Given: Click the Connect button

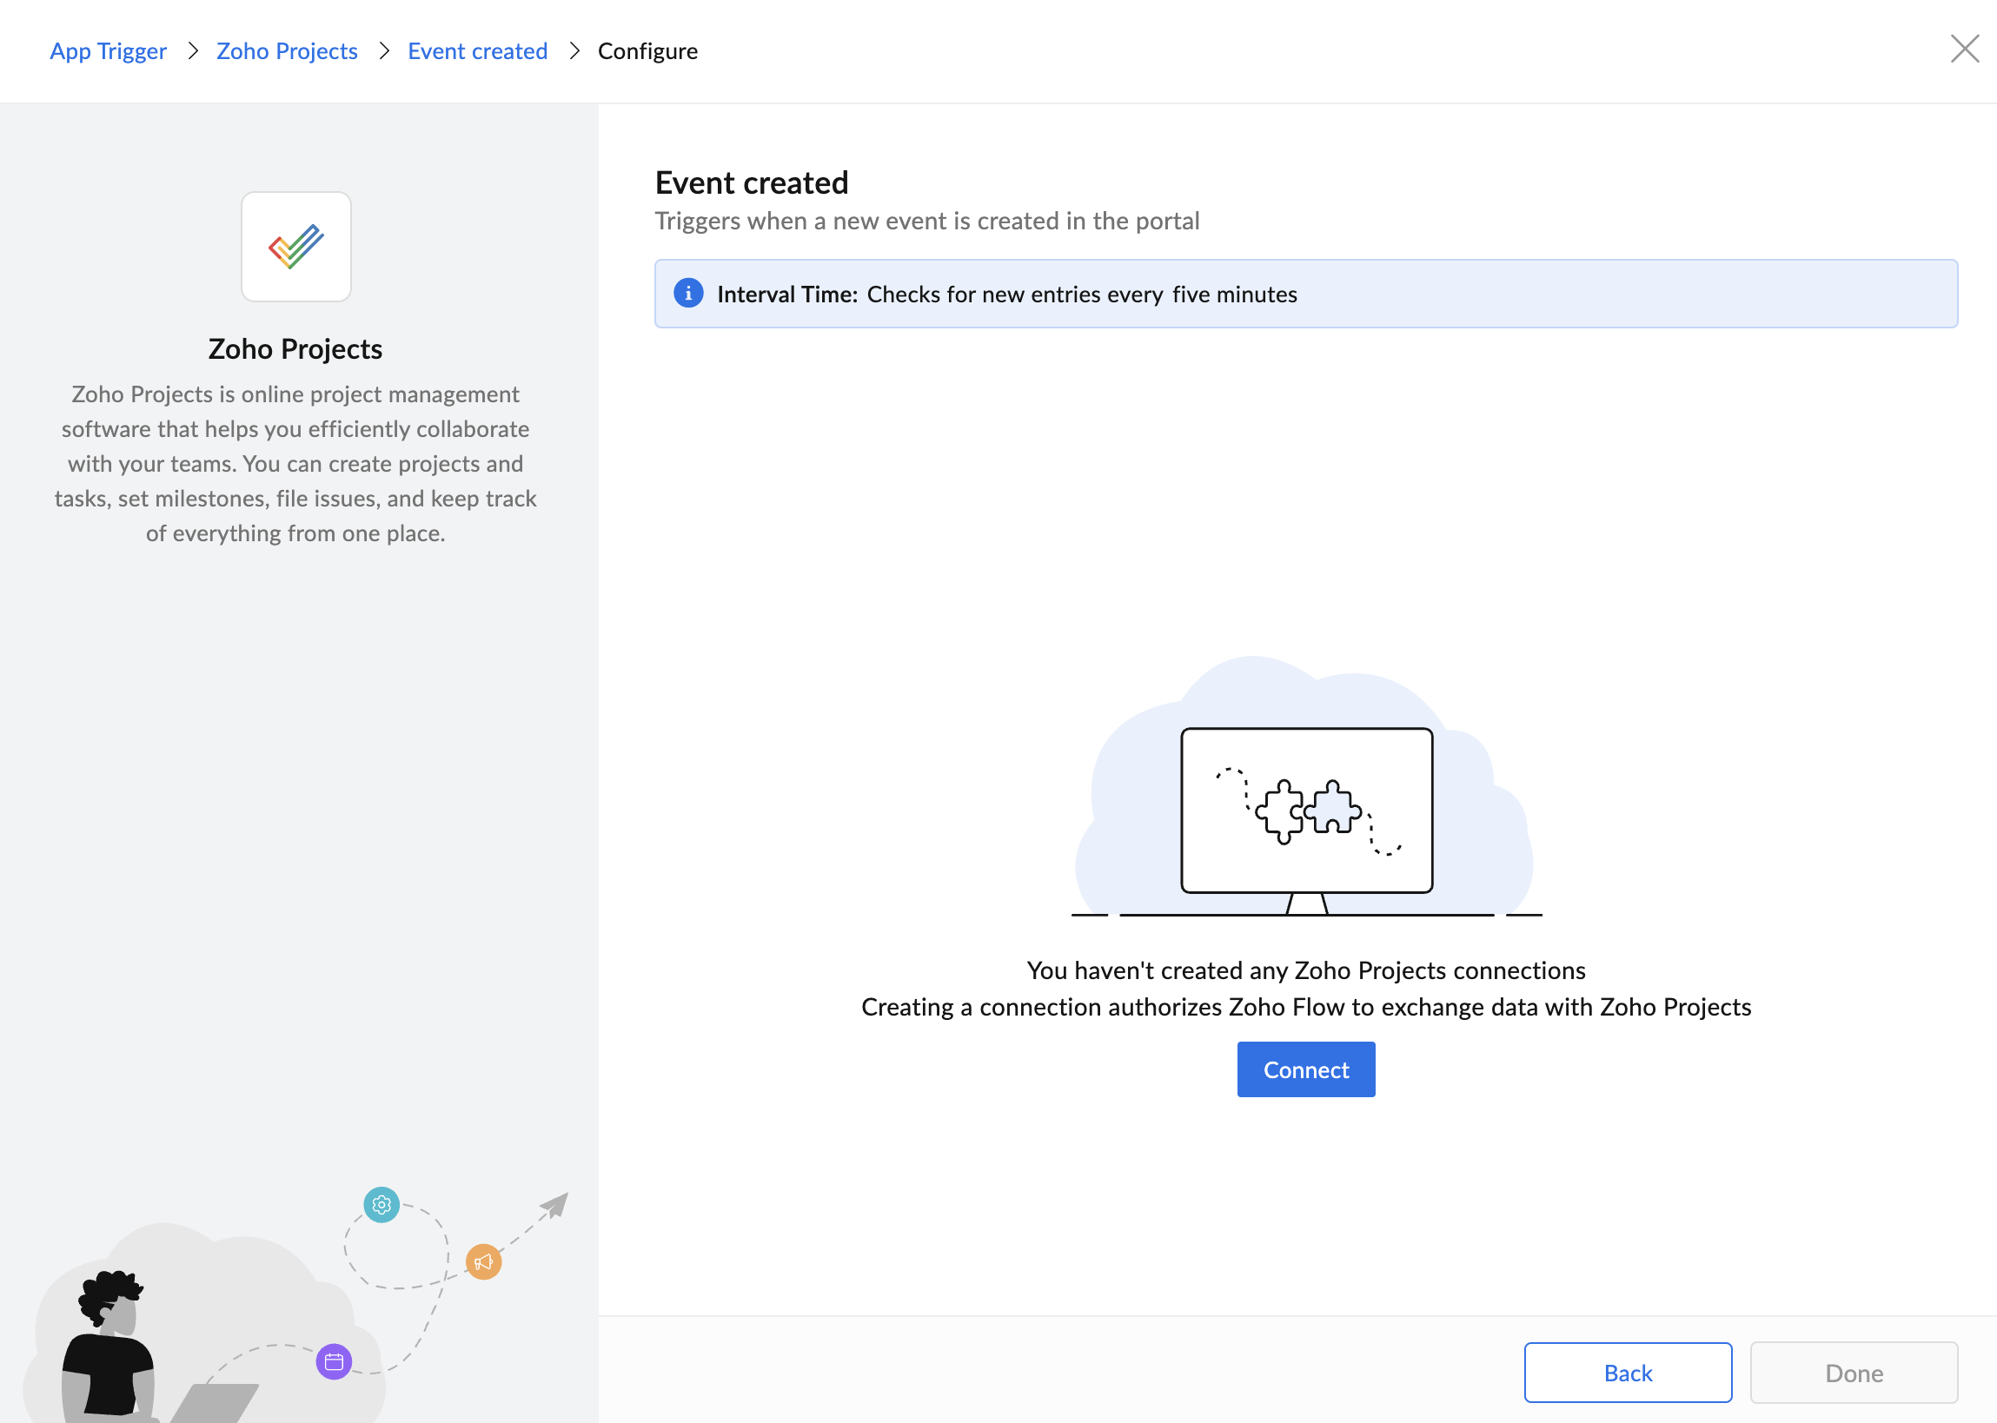Looking at the screenshot, I should 1305,1069.
